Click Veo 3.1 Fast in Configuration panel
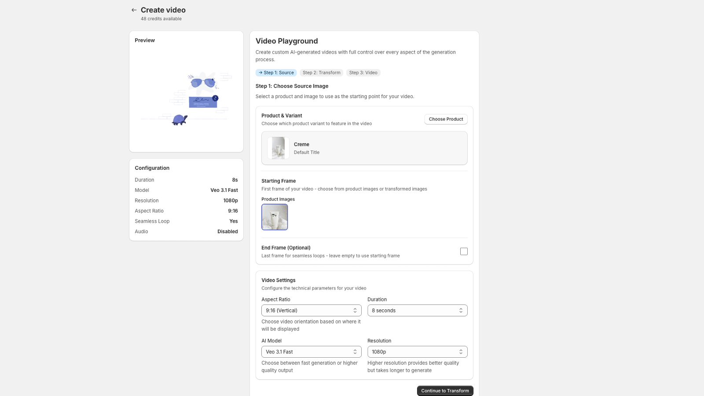704x396 pixels. 224,191
